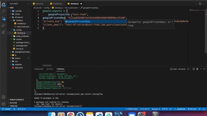The width and height of the screenshot is (207, 116).
Task: Create a new terminal with plus icon
Action: point(188,69)
